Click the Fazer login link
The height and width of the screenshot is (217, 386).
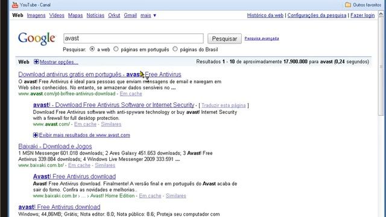362,15
